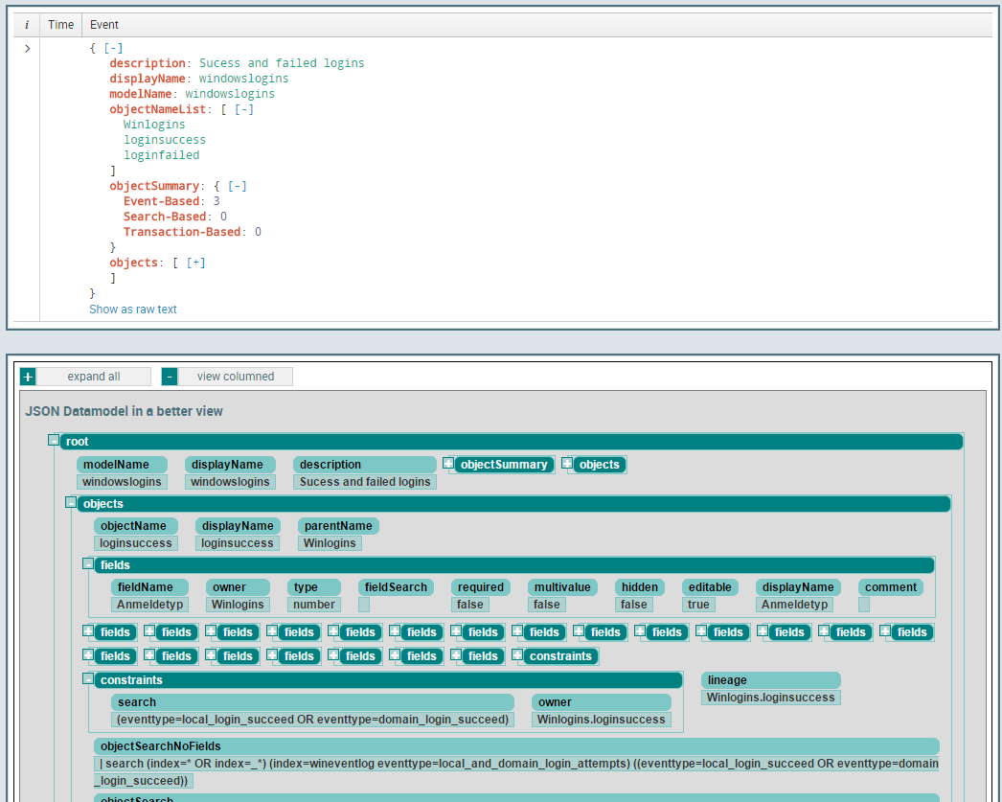Image resolution: width=1002 pixels, height=802 pixels.
Task: Expand the event row arrow
Action: (x=28, y=49)
